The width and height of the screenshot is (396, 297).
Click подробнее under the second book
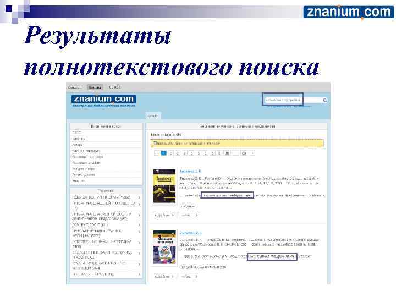(x=164, y=276)
